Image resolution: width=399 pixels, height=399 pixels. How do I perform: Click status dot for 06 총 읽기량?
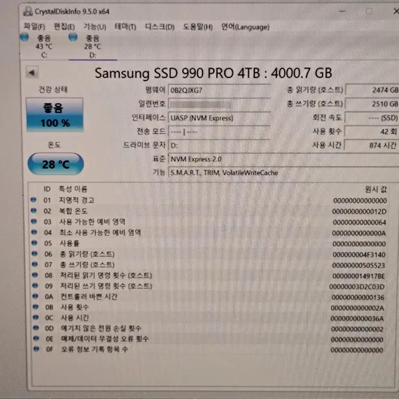[x=35, y=254]
